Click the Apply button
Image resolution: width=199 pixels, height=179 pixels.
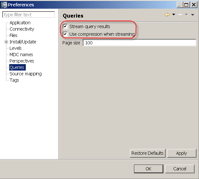[181, 153]
